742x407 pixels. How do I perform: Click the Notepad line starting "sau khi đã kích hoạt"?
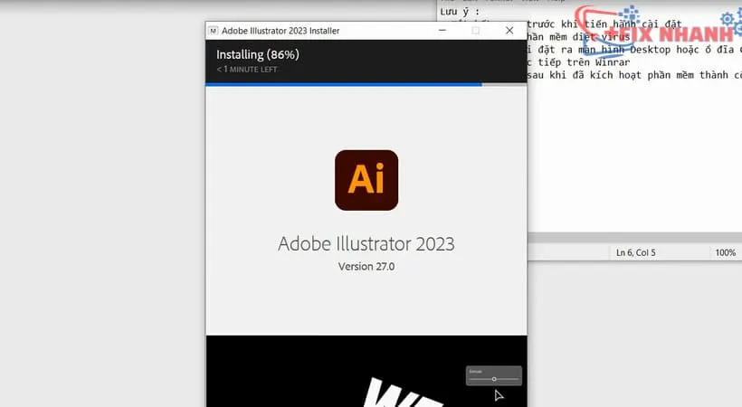coord(634,75)
